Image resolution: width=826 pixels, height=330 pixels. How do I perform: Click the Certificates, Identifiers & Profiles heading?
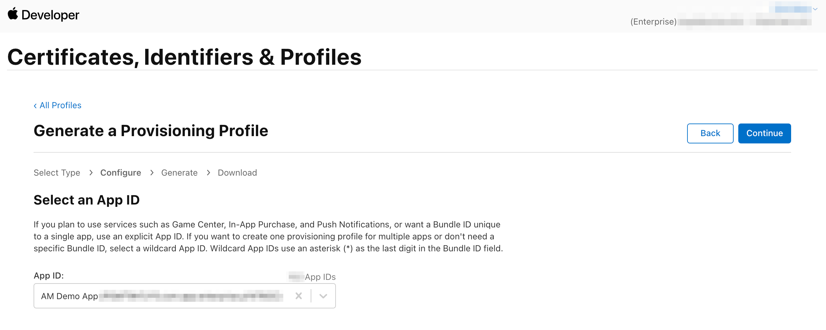184,57
